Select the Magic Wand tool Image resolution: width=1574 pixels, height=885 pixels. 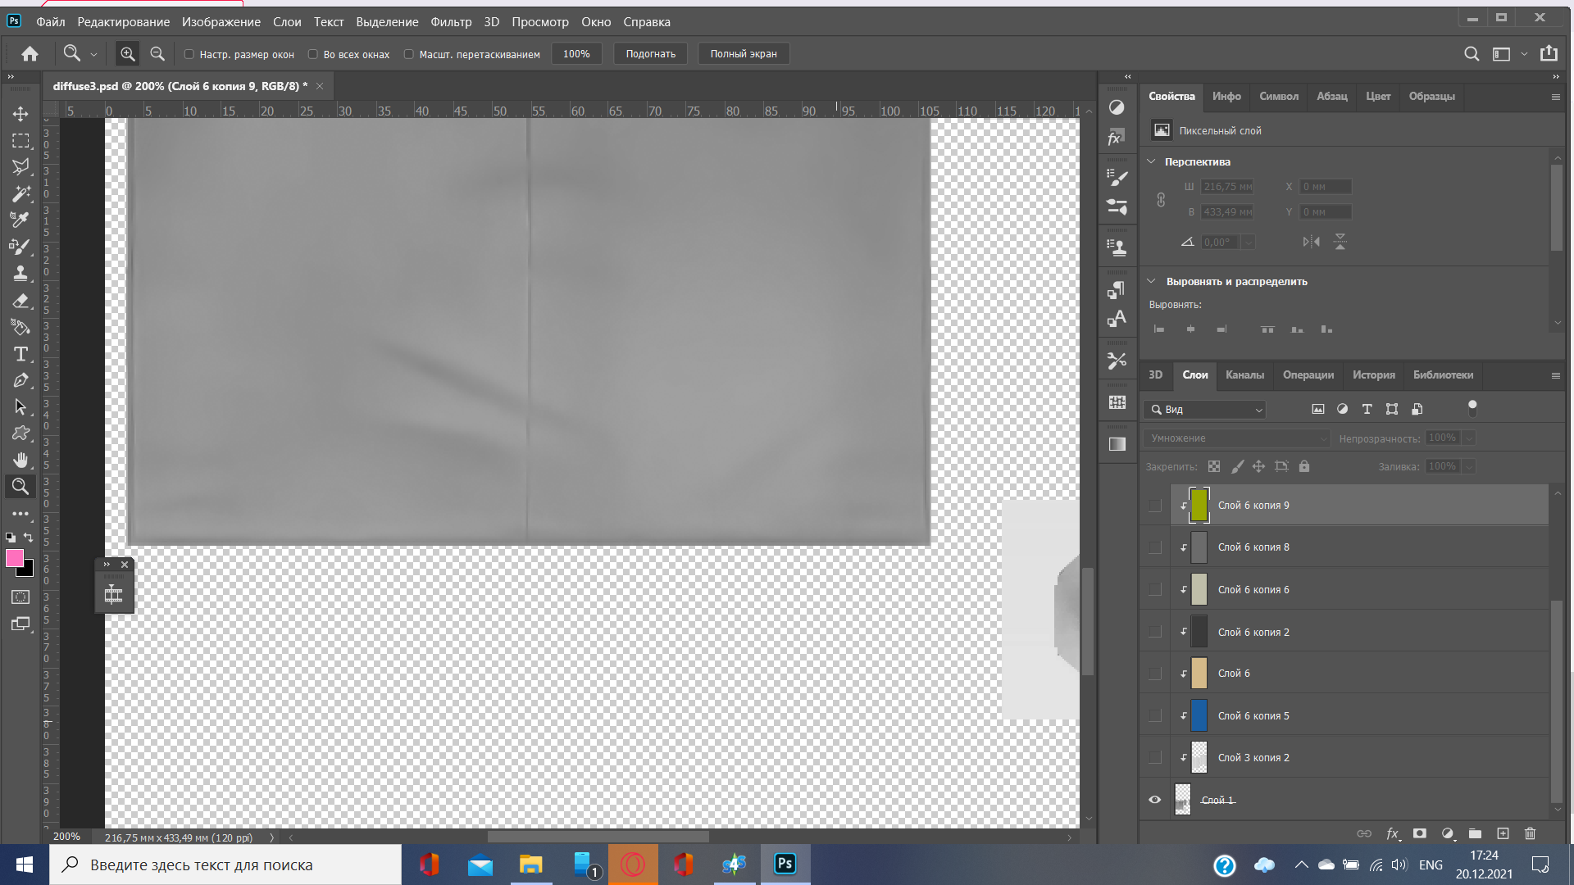20,193
